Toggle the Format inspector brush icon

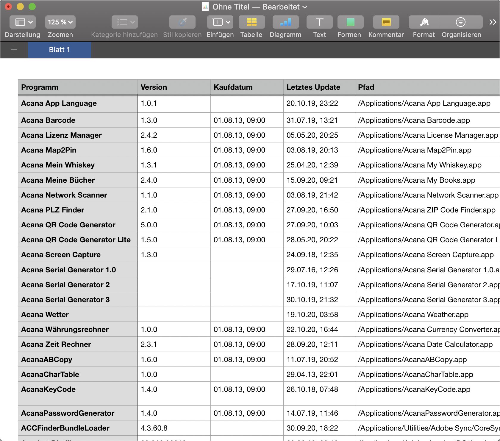424,22
